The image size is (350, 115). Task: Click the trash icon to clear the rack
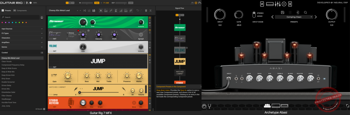[x=146, y=11]
